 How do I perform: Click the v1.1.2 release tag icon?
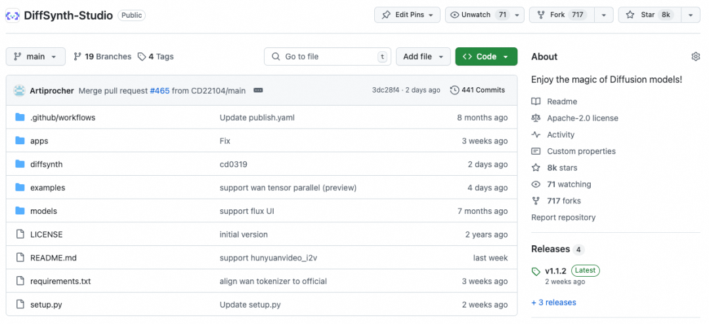(x=536, y=271)
